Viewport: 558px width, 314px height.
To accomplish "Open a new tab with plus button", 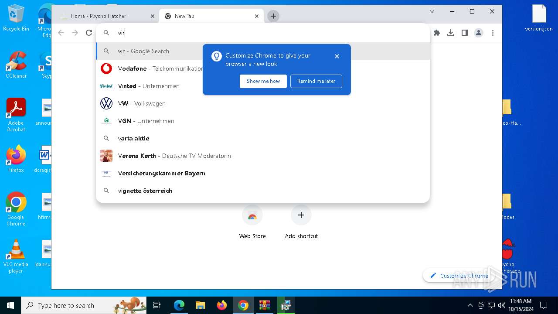I will (x=273, y=16).
